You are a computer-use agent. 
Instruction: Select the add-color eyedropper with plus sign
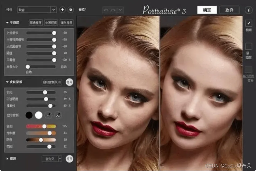click(58, 115)
